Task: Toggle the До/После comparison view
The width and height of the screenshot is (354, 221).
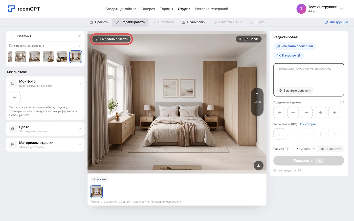Action: (x=249, y=39)
